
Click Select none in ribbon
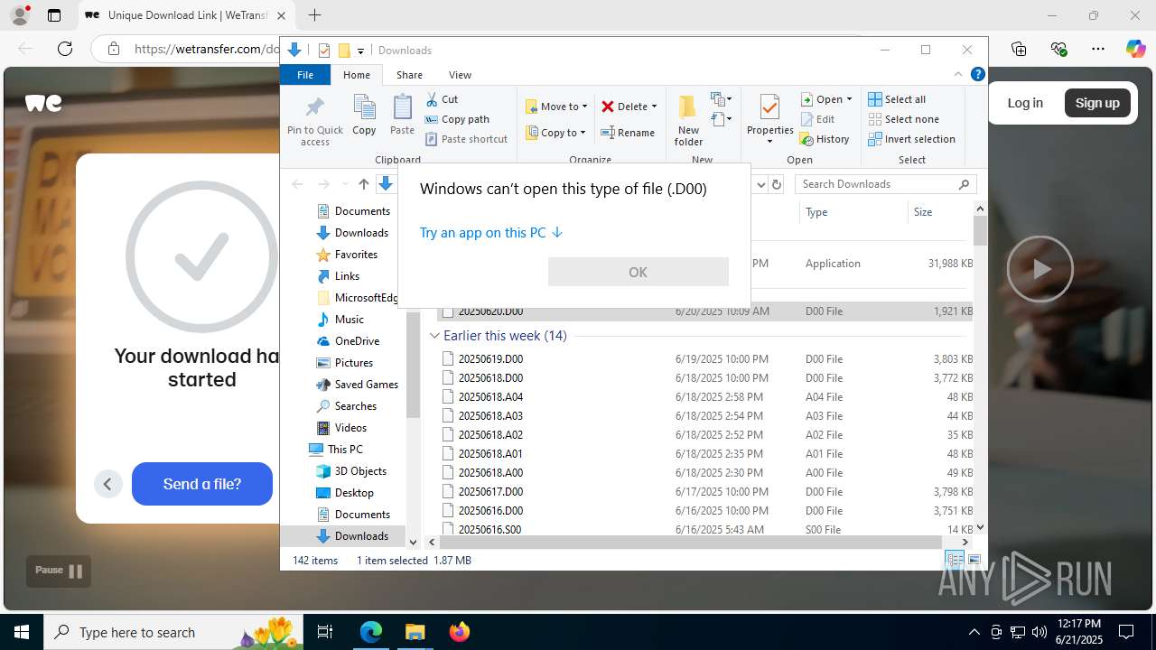tap(903, 119)
